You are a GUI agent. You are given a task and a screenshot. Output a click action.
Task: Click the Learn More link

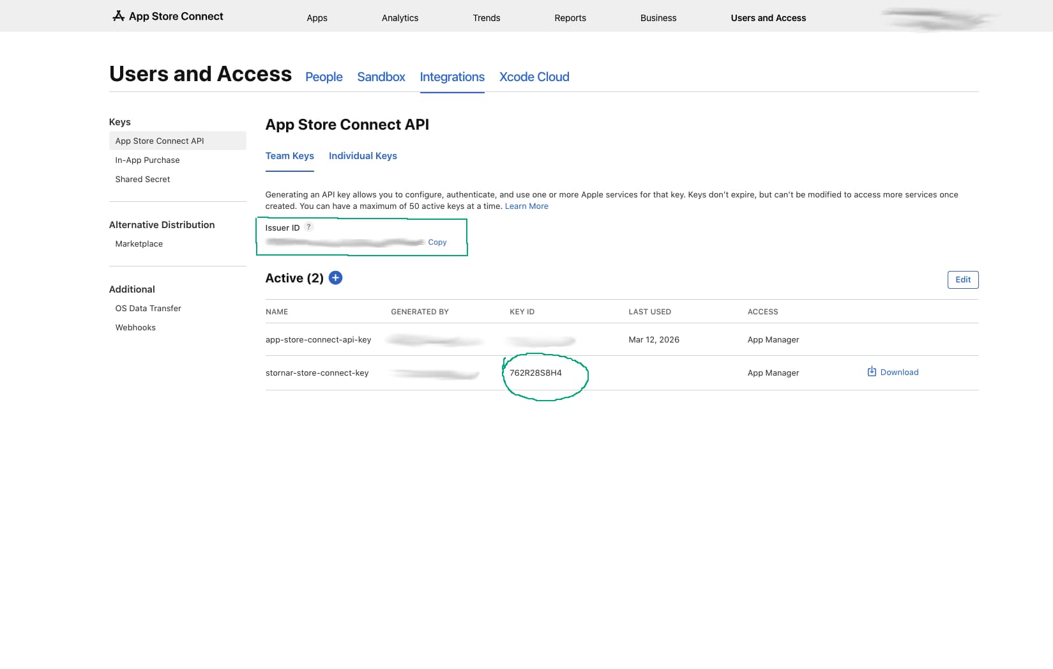point(527,206)
